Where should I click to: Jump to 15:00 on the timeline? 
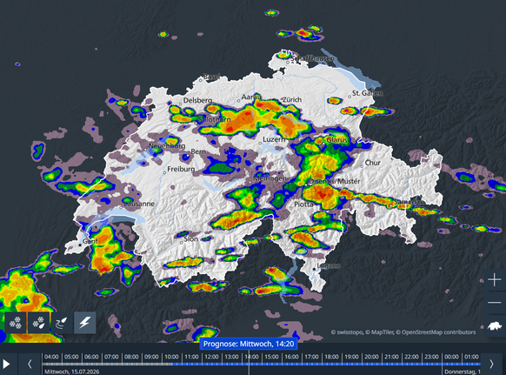(x=272, y=357)
